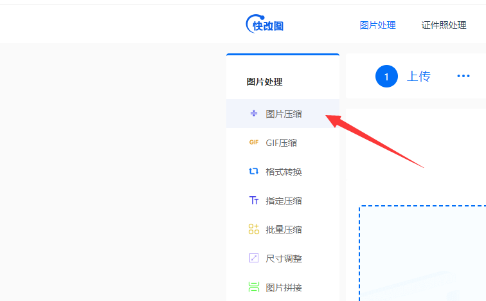Click the 格式转换 arrows icon

tap(253, 171)
